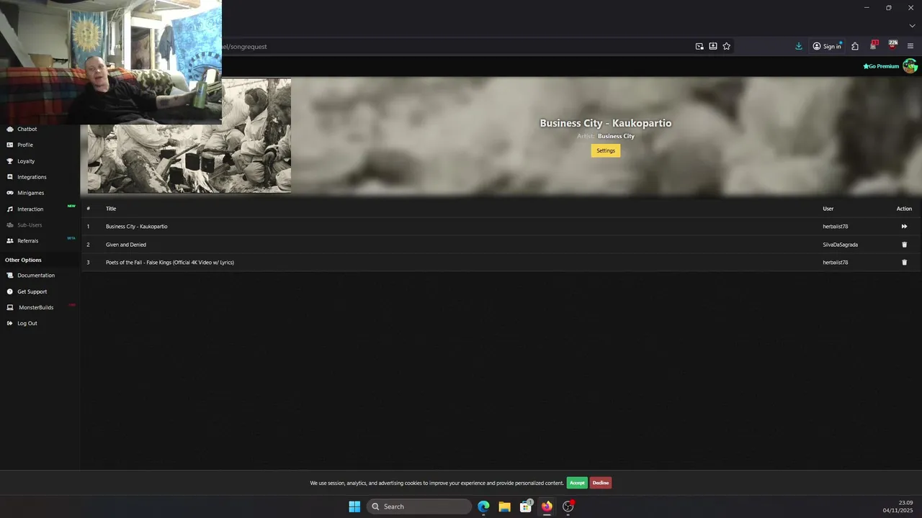This screenshot has width=922, height=518.
Task: Delete the Given and Denied request
Action: [905, 245]
